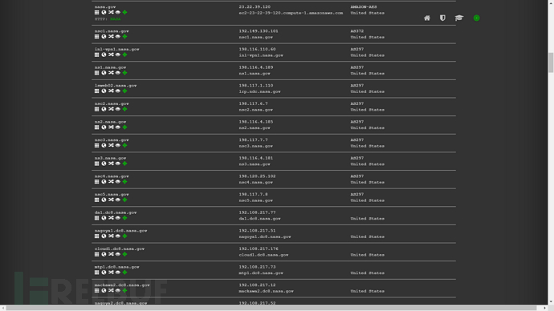Select IP address 198.116.110.60
Viewport: 554px width, 311px height.
[257, 50]
